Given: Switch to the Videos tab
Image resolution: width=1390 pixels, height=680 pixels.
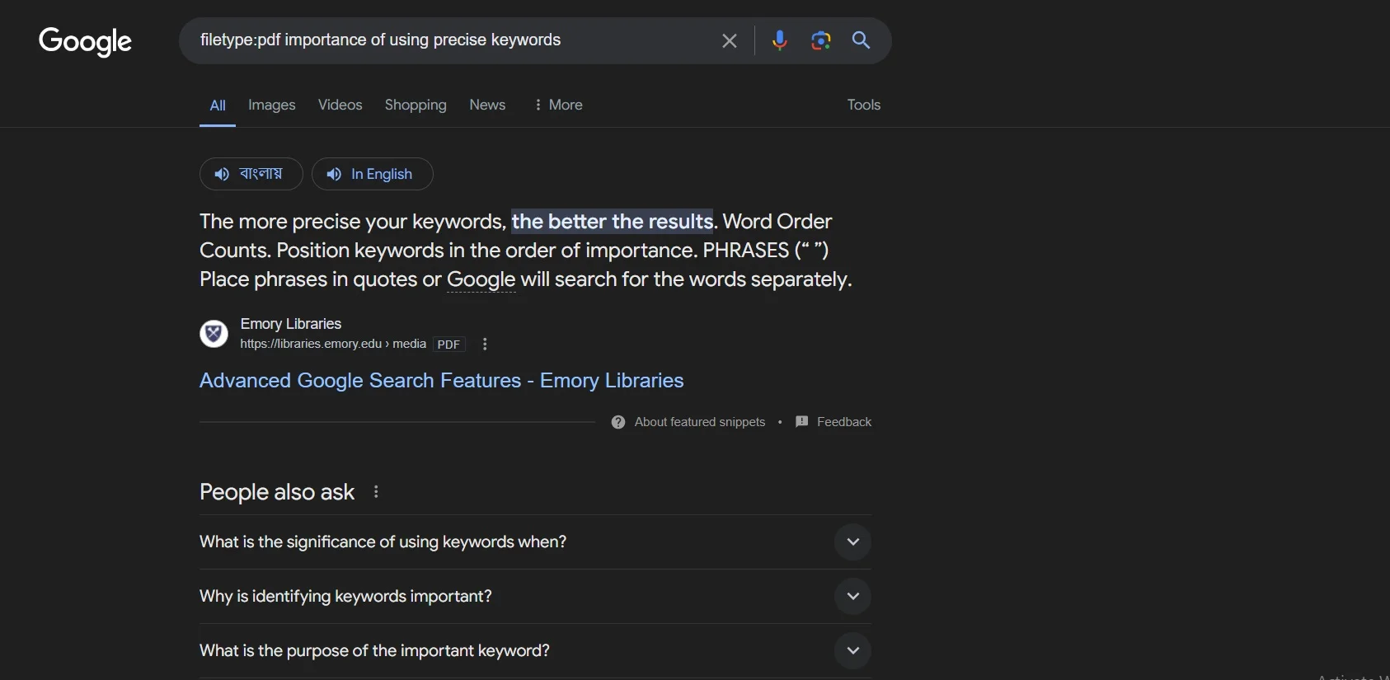Looking at the screenshot, I should (340, 105).
